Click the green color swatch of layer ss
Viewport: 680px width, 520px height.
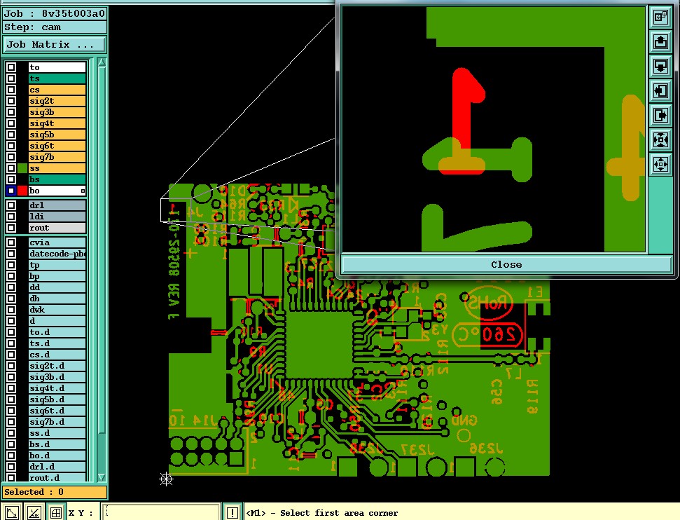tap(22, 168)
